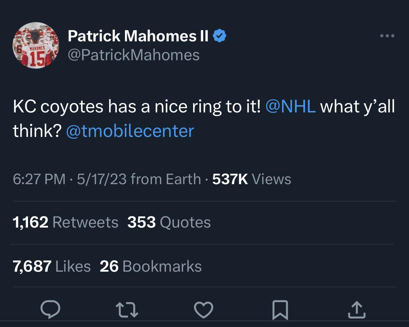Open the three-dot more options menu
Screen dimensions: 409x327
(387, 36)
